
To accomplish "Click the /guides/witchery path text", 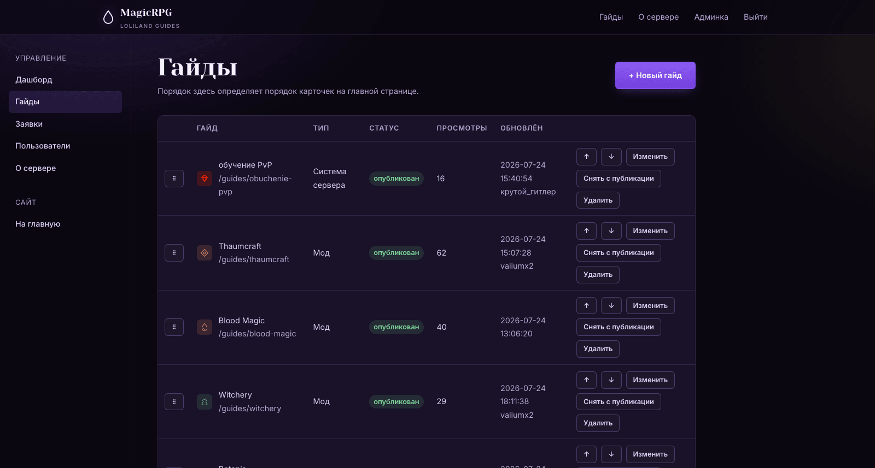I will (250, 408).
